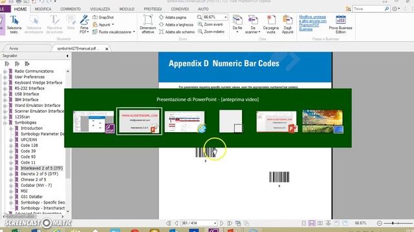Open the MODULO ribbon tab
The image size is (414, 232).
click(127, 9)
